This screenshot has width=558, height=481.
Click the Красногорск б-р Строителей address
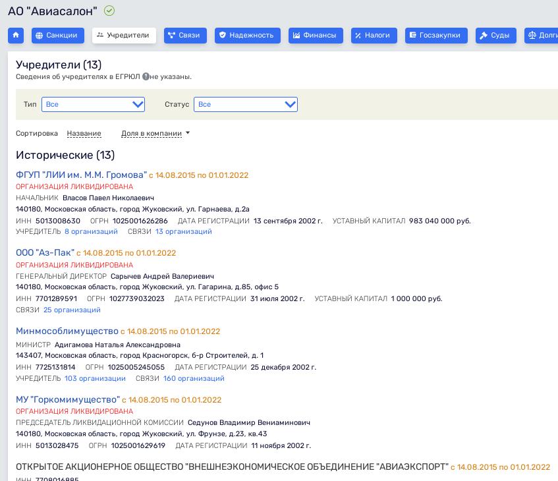coord(140,355)
